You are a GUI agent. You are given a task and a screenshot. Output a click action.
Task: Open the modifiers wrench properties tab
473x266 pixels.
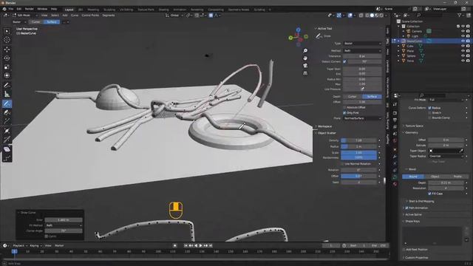click(395, 157)
